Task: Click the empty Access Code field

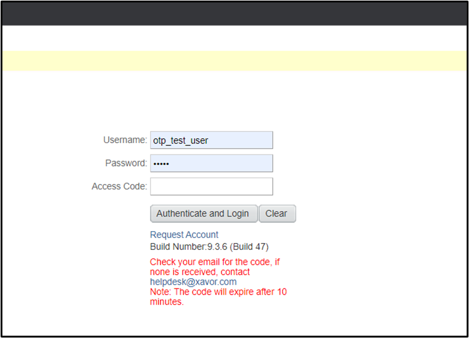Action: [x=211, y=187]
